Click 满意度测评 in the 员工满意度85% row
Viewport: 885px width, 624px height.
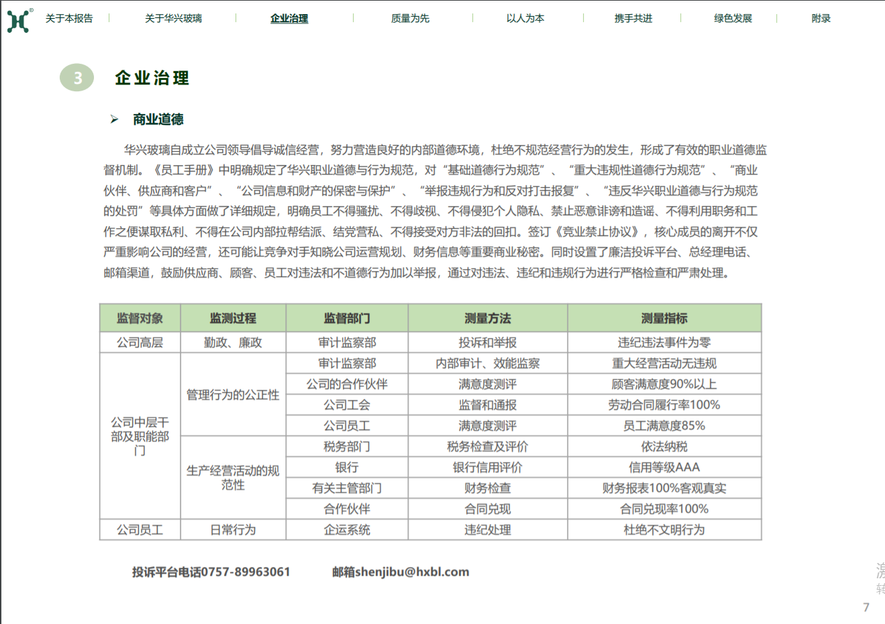[x=488, y=425]
